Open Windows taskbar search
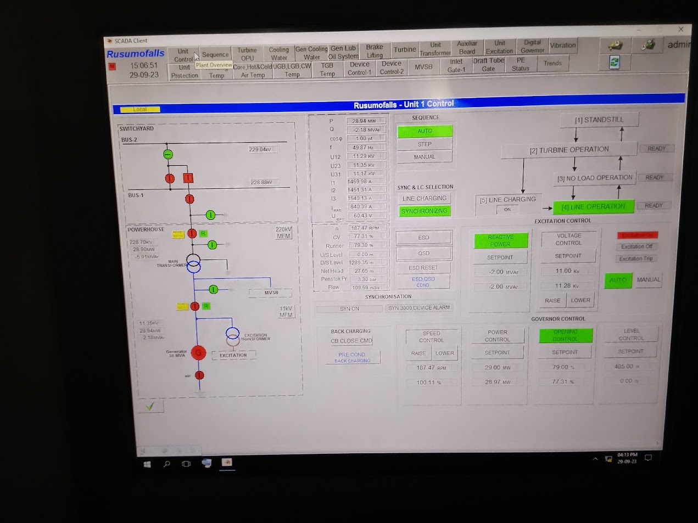Image resolution: width=698 pixels, height=523 pixels. (x=167, y=464)
